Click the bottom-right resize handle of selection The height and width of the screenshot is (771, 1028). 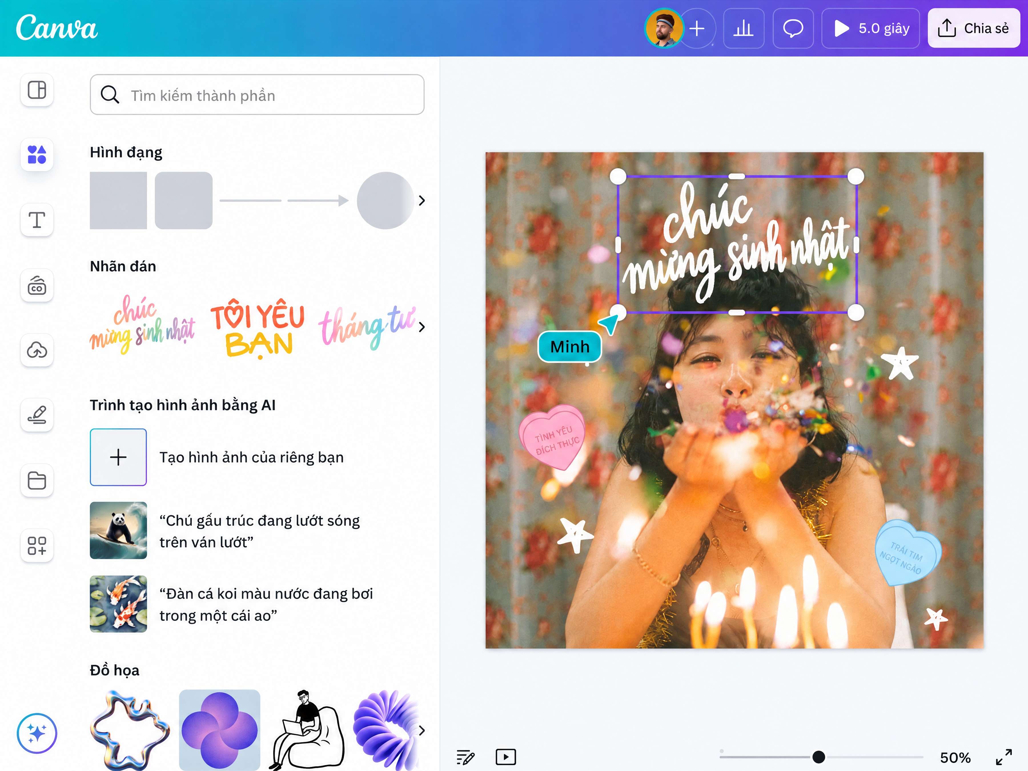click(856, 312)
